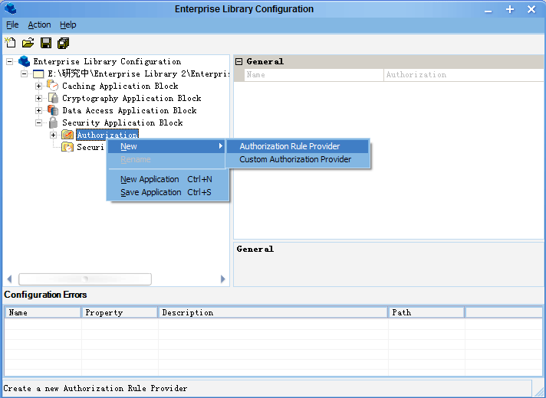Screen dimensions: 546x398
Task: Click the Name property label cell
Action: pyautogui.click(x=314, y=75)
